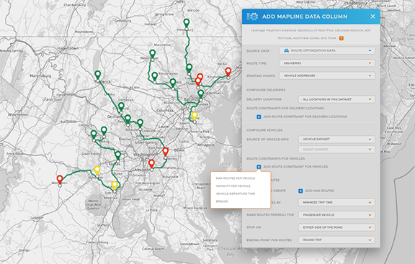Select the red pin at Alexandria
415x264 pixels.
151,164
